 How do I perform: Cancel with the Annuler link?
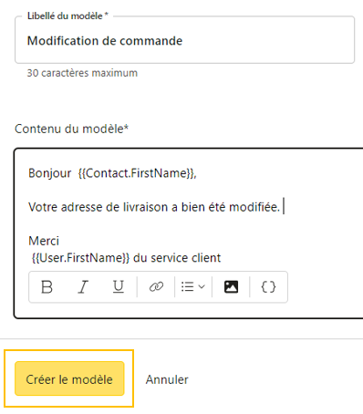pos(167,379)
